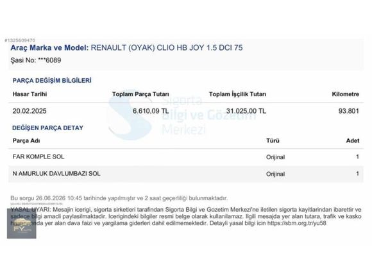
Task: Click the Toplam İşçilik Tutarı column header
Action: pos(237,94)
